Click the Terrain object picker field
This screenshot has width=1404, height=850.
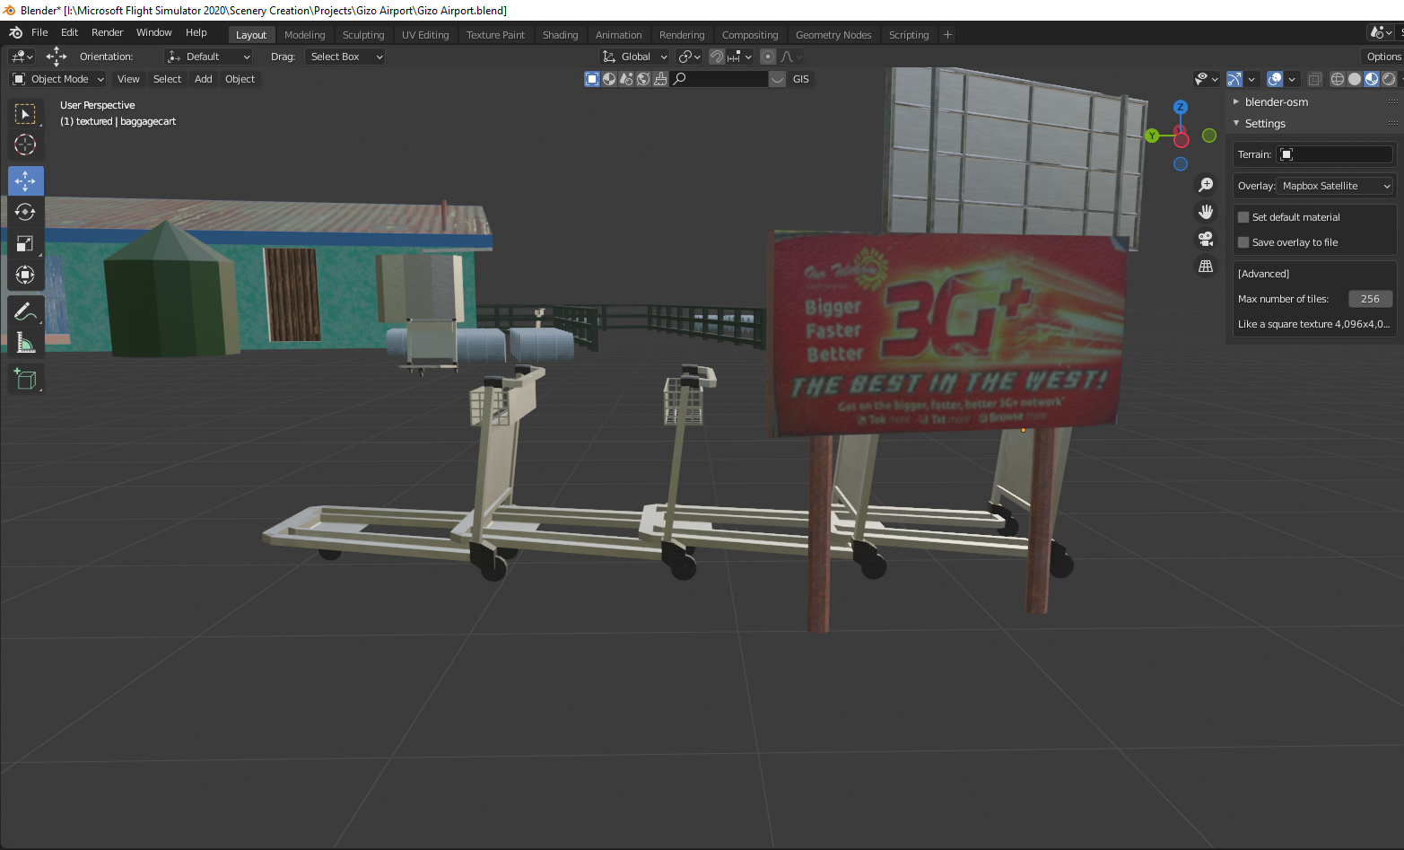[x=1335, y=154]
